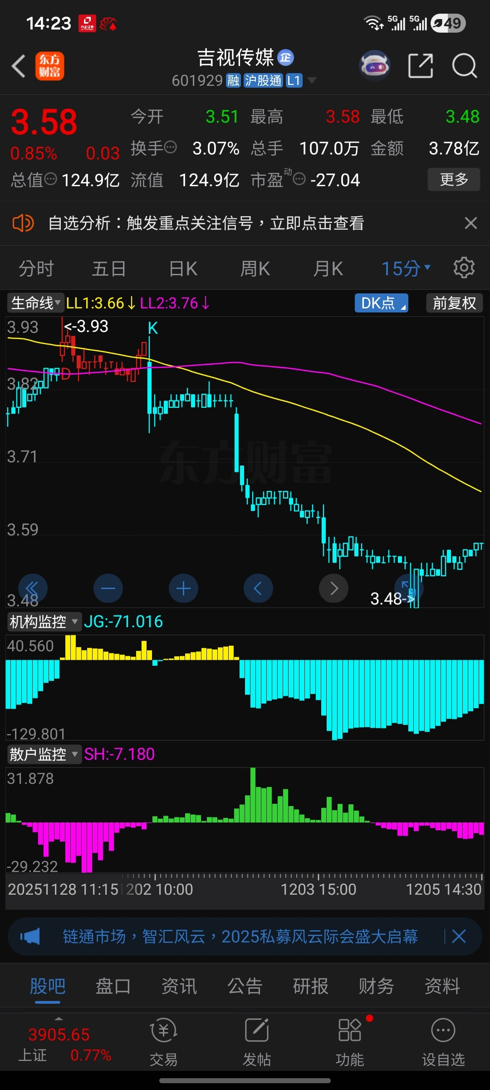Open 2025私募风云际会 banner link

point(240,936)
